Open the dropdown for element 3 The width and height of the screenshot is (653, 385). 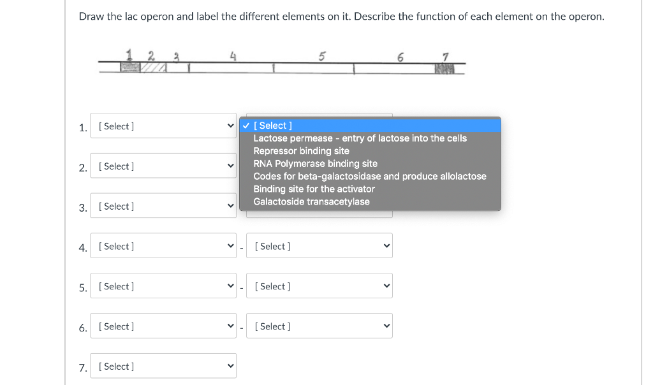pos(163,206)
